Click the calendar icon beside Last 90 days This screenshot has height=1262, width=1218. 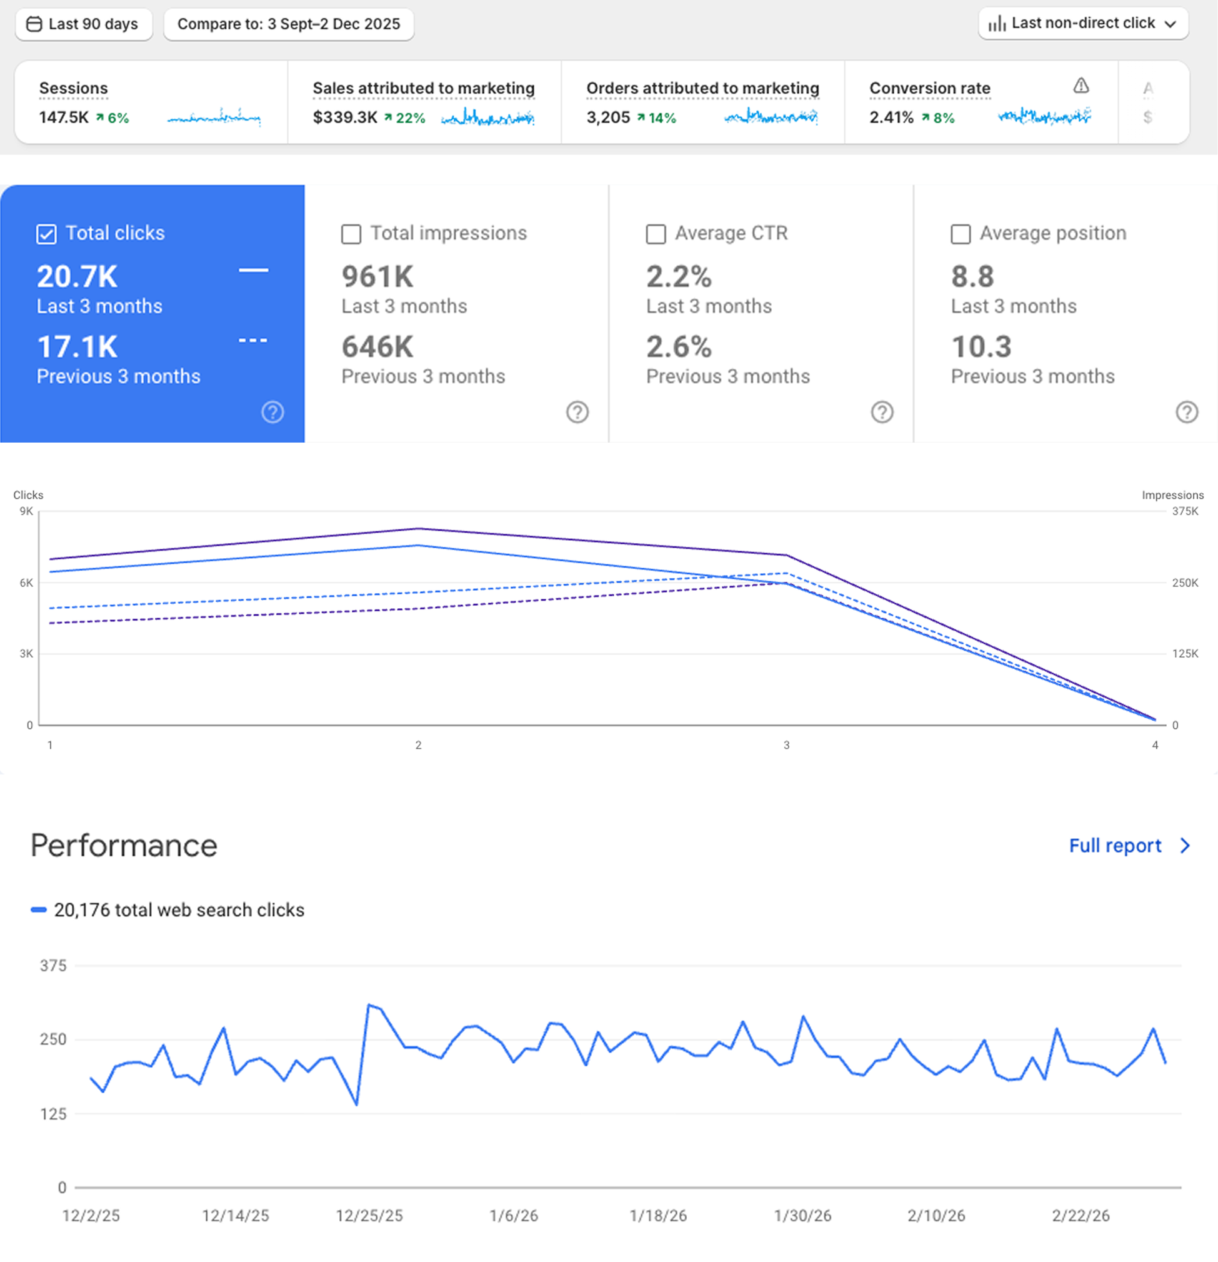[x=34, y=24]
